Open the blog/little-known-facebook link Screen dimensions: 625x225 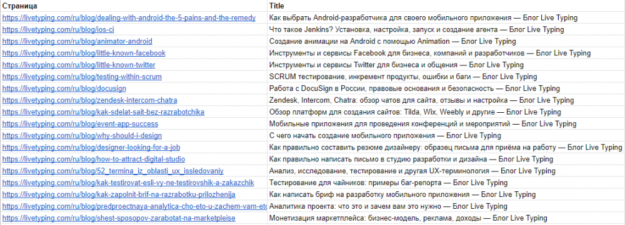[x=84, y=53]
